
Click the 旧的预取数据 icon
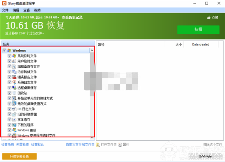pyautogui.click(x=14, y=114)
